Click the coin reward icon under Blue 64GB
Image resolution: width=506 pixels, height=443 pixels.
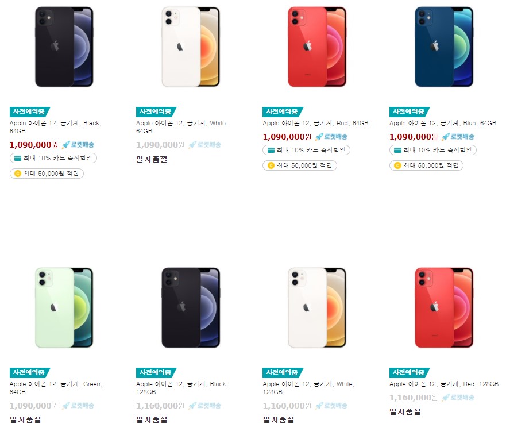(397, 165)
